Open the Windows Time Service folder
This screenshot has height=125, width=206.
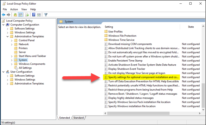point(121,40)
